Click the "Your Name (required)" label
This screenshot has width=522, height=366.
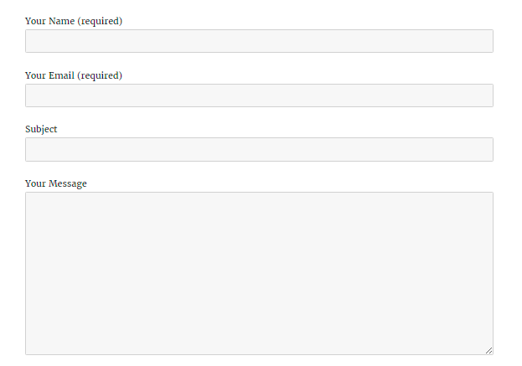(x=74, y=21)
